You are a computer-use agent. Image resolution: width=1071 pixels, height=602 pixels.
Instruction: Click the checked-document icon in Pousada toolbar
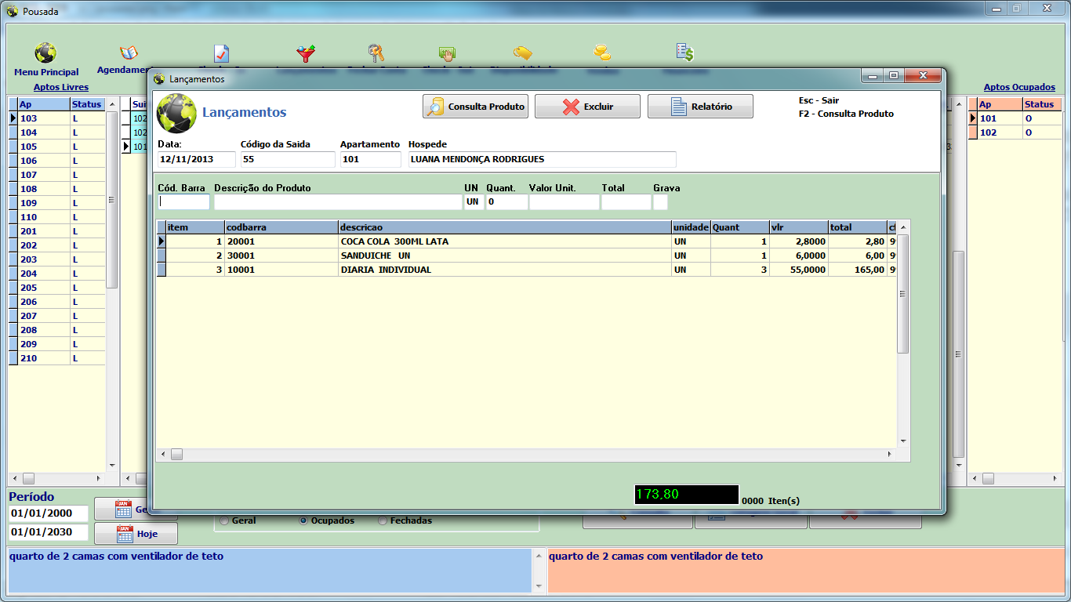[x=222, y=53]
